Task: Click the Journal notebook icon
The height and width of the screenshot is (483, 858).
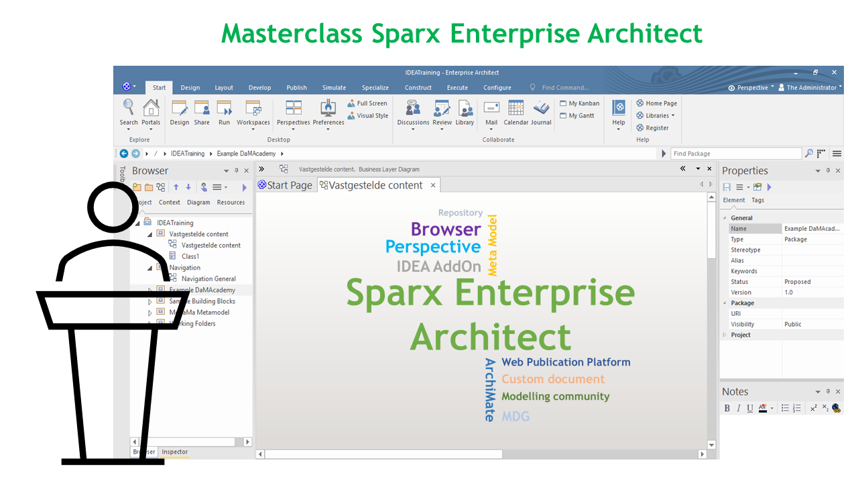Action: [541, 108]
